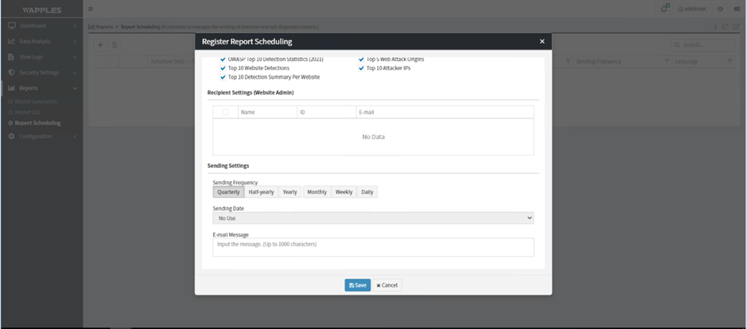Uncheck Top 10 Attacker IPs

361,68
